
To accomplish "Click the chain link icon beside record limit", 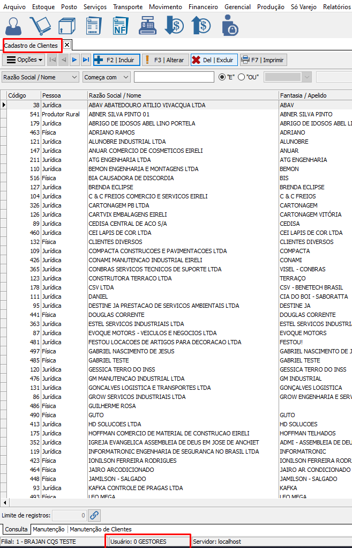I will (x=94, y=515).
